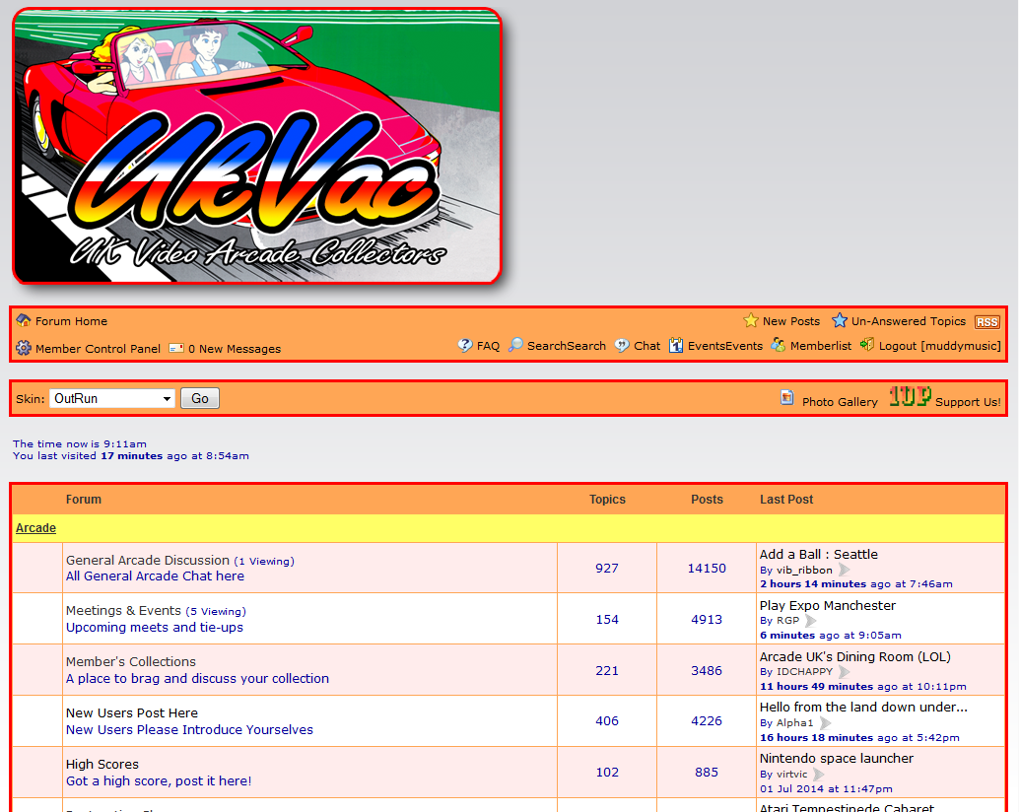The width and height of the screenshot is (1019, 812).
Task: Click the FAQ question mark icon
Action: coord(465,346)
